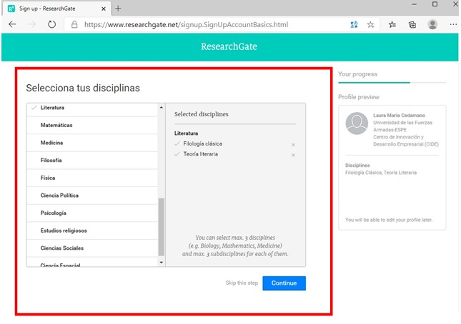Click the browser back arrow
Viewport: 461px width, 324px height.
pyautogui.click(x=12, y=24)
